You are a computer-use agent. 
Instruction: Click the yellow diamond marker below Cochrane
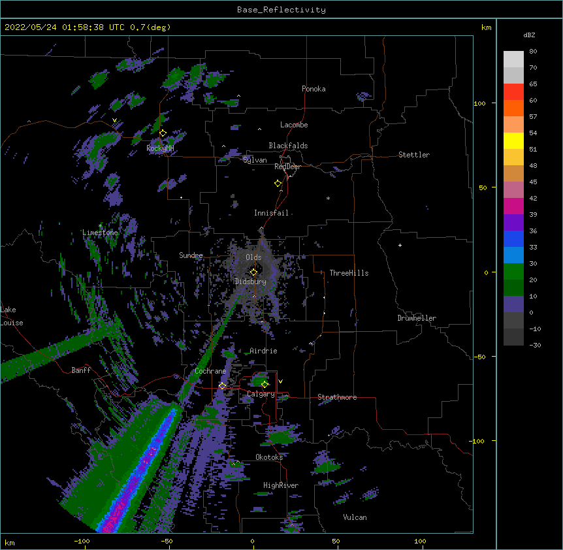point(222,385)
